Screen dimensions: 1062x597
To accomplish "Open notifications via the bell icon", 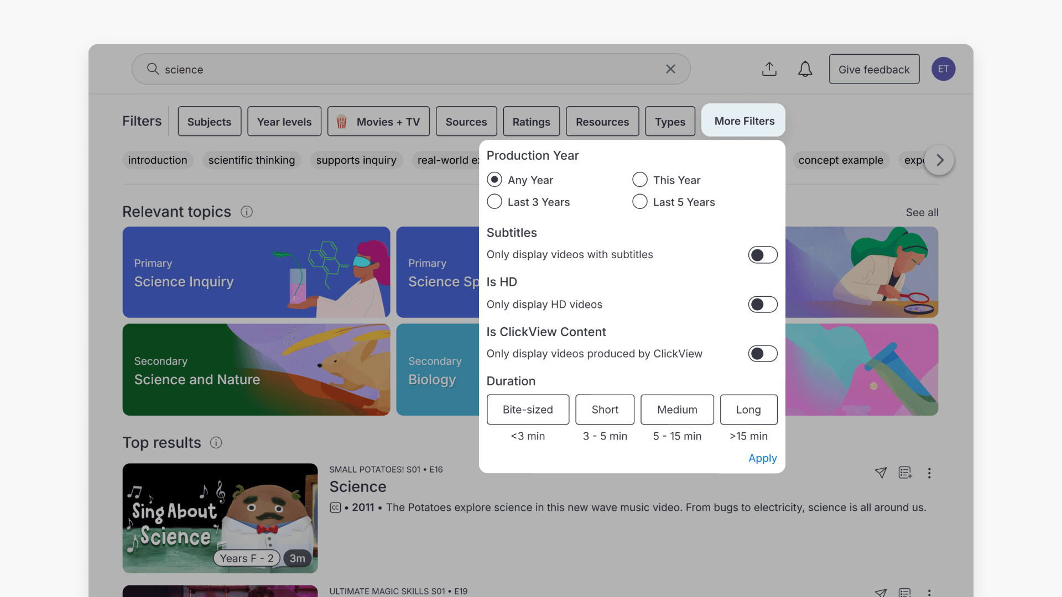I will click(x=805, y=69).
